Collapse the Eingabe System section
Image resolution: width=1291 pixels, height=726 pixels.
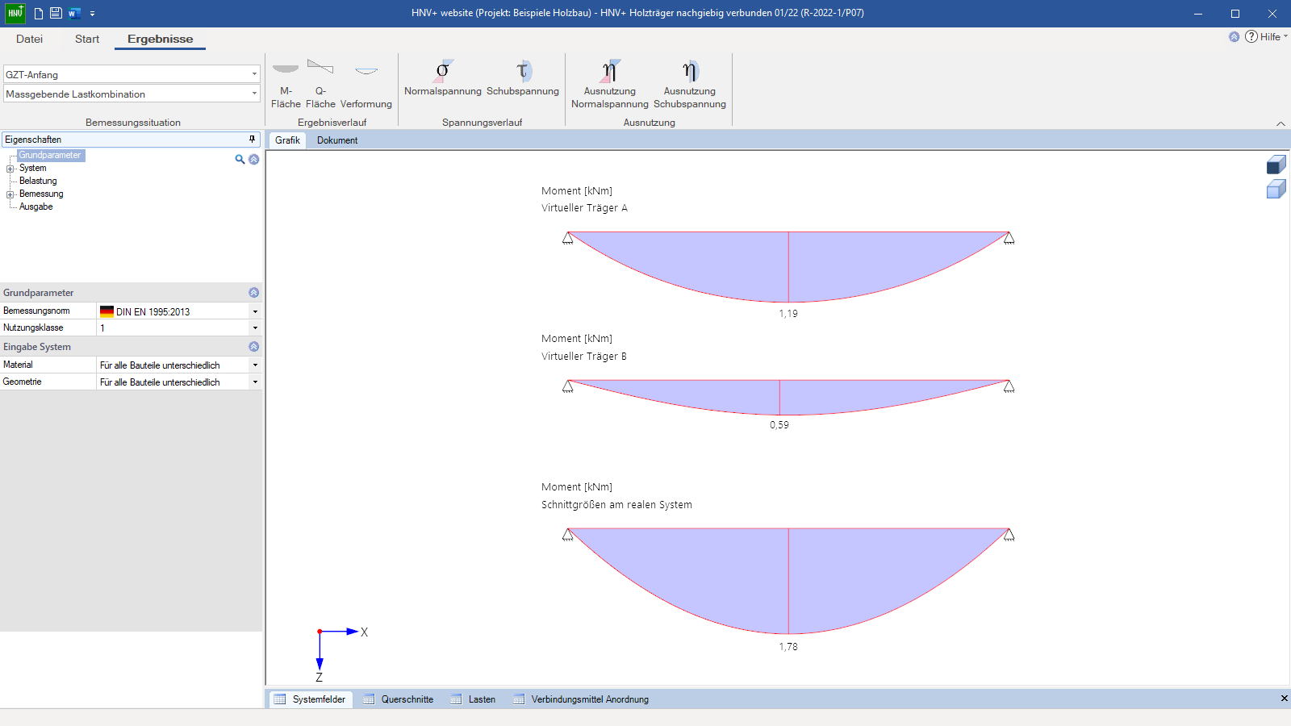[x=253, y=347]
